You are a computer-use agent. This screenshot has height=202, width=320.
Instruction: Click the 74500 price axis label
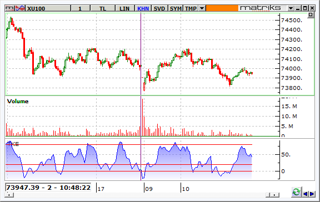292,20
